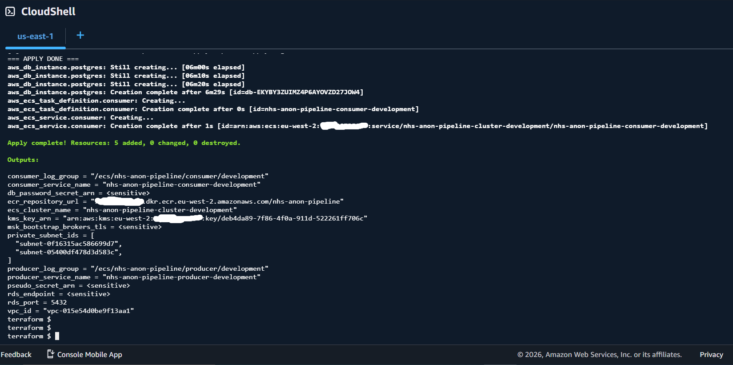Click the CloudShell title text

[x=48, y=12]
